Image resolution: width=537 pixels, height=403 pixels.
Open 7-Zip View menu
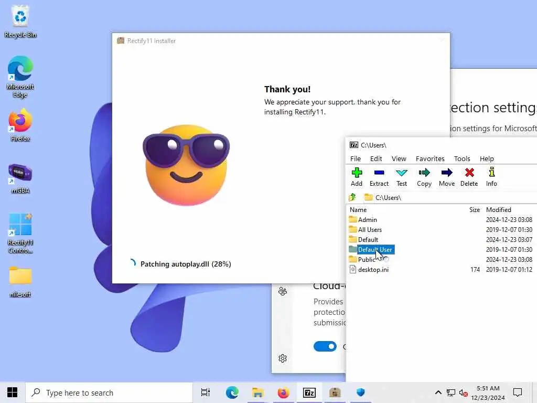[399, 158]
